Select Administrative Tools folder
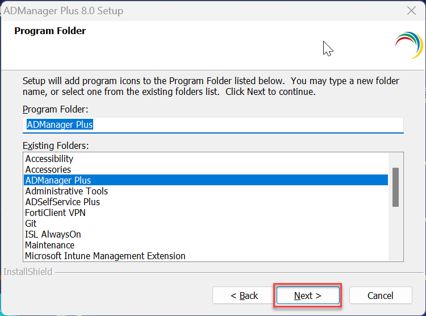Viewport: 426px width, 316px height. click(x=66, y=191)
